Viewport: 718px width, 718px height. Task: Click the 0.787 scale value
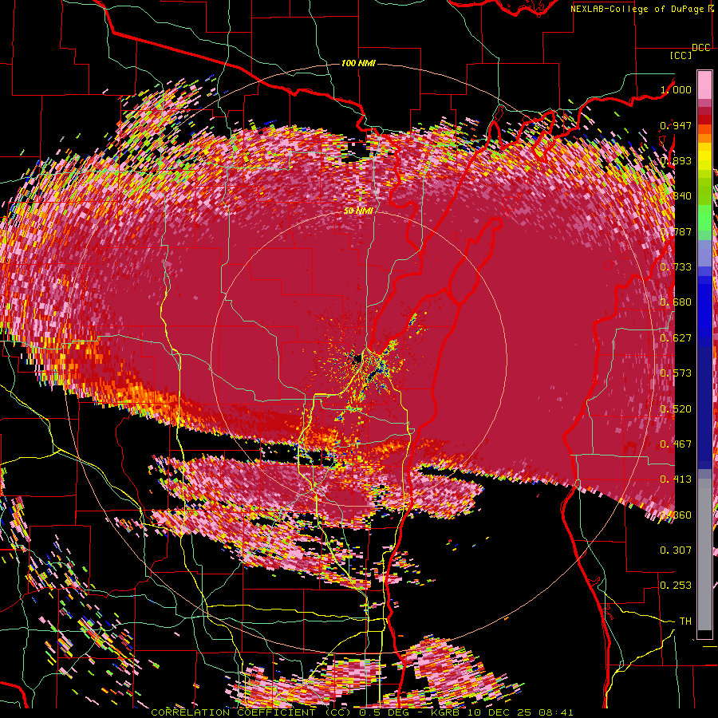676,231
